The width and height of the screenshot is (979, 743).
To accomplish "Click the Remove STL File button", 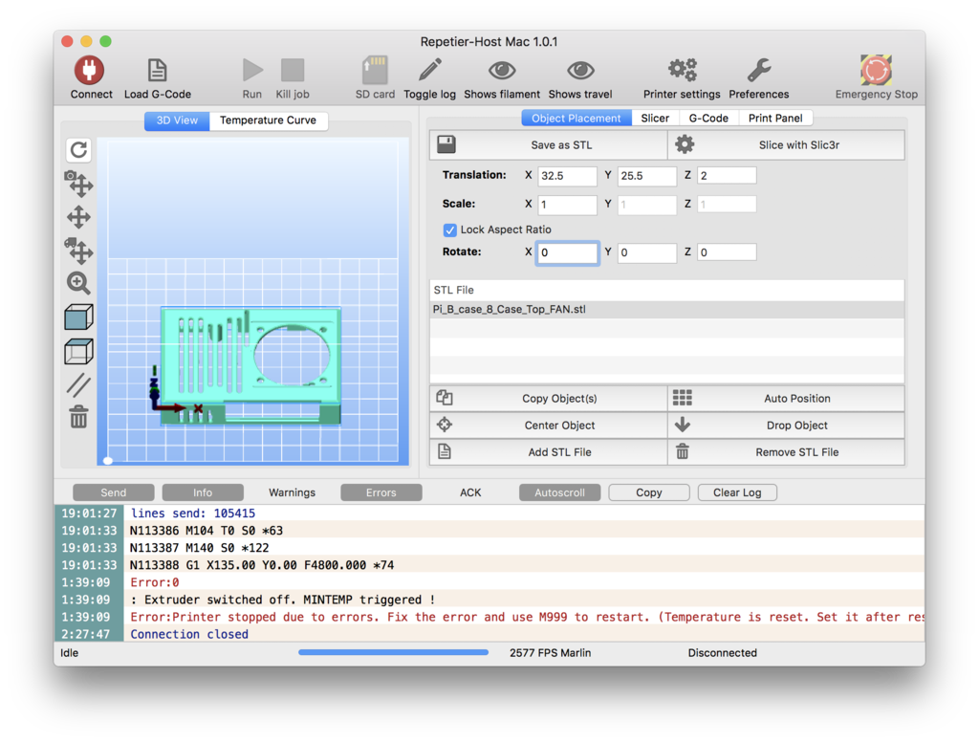I will [x=786, y=452].
